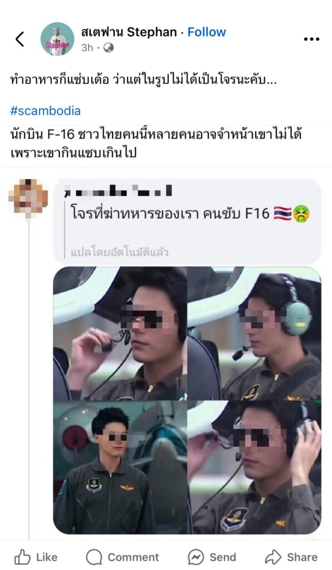Open the สเตฟาน Stephan page name
This screenshot has width=332, height=570.
click(129, 32)
